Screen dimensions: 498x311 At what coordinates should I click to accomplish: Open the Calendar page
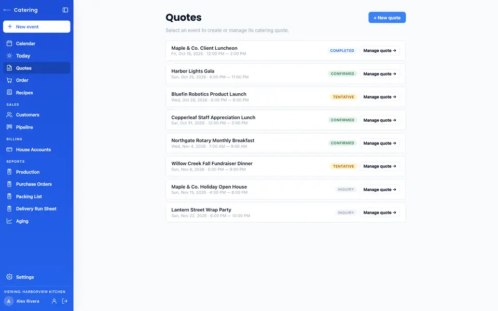tap(37, 44)
